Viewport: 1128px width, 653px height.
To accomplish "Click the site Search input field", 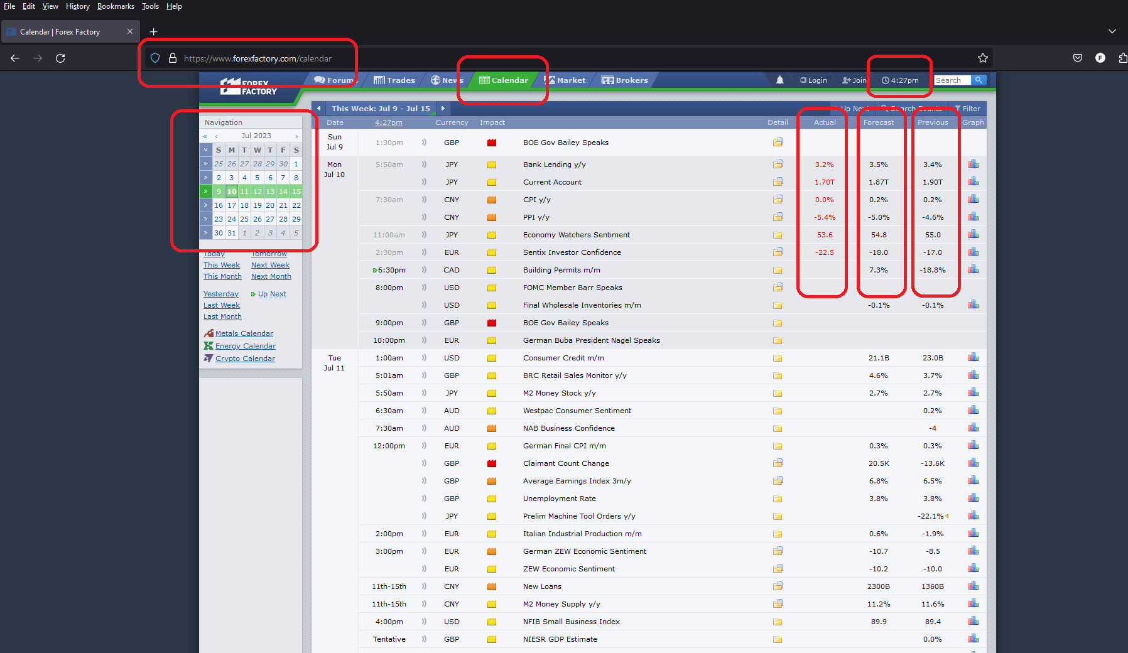I will click(x=952, y=80).
